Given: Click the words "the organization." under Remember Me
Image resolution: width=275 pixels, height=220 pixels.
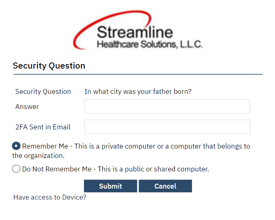Looking at the screenshot, I should click(38, 156).
